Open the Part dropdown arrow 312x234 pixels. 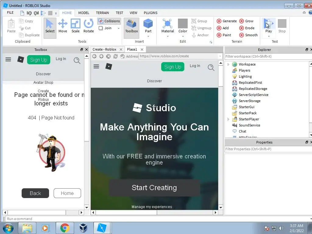click(x=148, y=37)
